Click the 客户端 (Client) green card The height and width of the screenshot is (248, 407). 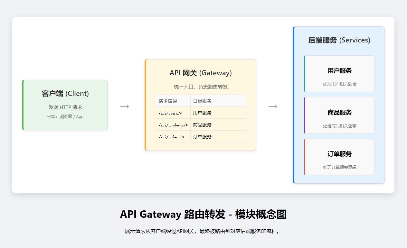pos(64,105)
